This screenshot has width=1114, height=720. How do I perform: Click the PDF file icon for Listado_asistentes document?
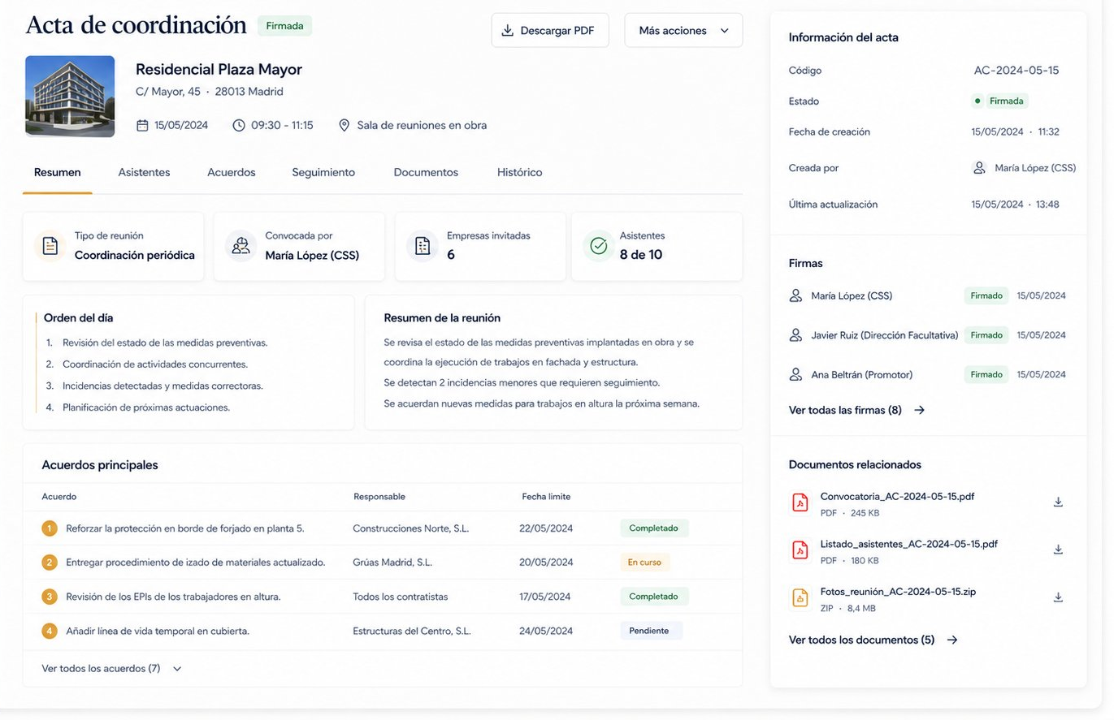click(x=800, y=550)
